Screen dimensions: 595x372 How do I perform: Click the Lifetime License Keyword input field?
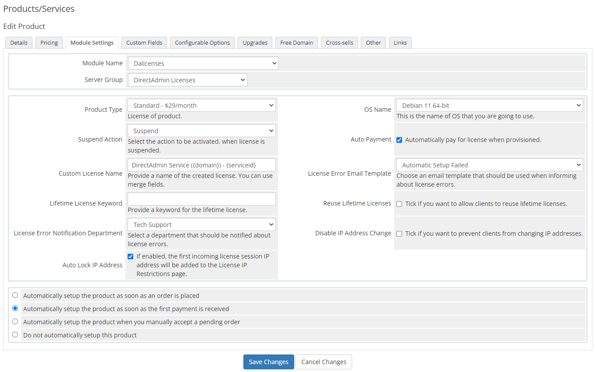[x=201, y=198]
